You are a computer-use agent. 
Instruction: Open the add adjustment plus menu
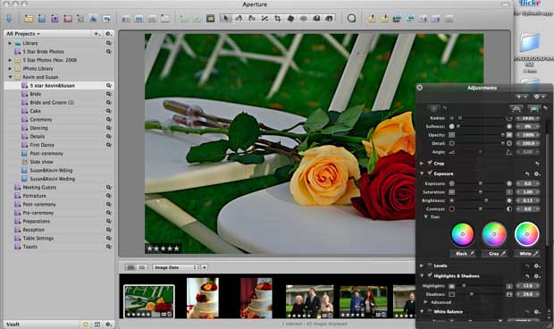(521, 97)
